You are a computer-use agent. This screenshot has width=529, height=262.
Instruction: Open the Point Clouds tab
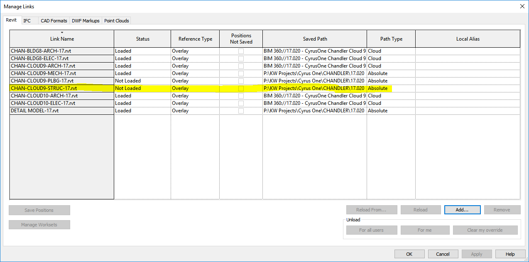tap(117, 20)
